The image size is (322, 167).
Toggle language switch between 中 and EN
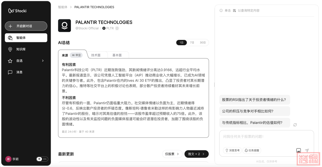point(42,159)
